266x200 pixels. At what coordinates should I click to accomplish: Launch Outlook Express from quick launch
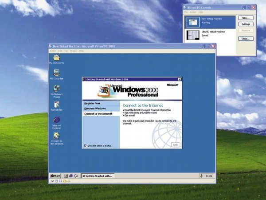pos(76,176)
